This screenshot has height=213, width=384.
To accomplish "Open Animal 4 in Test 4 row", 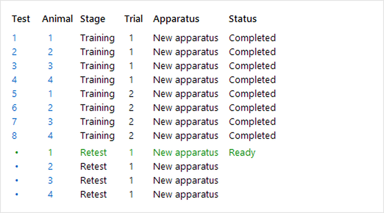I will point(50,80).
